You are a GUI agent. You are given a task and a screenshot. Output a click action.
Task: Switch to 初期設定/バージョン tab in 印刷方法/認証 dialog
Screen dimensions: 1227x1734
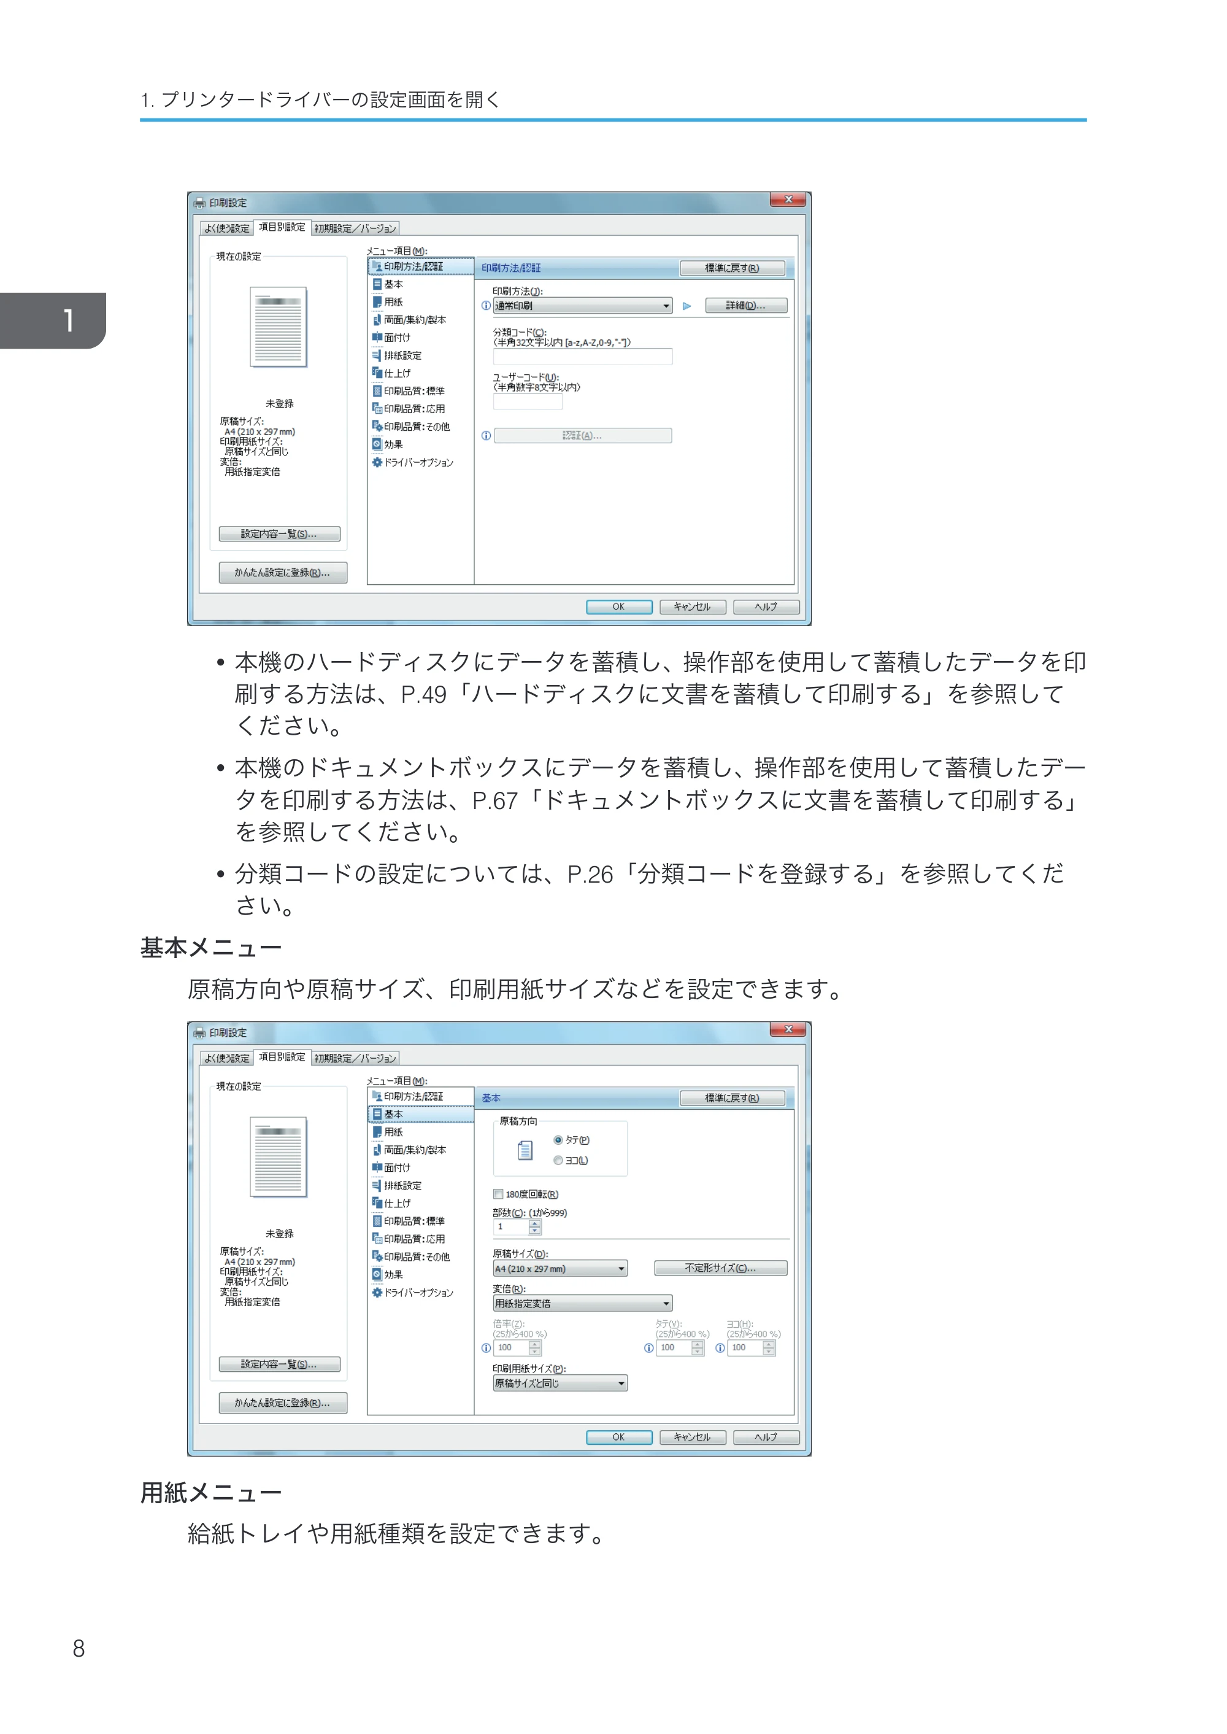(x=355, y=228)
